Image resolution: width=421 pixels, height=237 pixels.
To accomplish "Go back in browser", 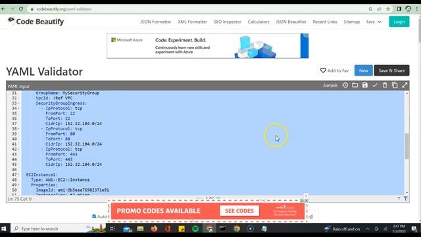I will (3, 9).
